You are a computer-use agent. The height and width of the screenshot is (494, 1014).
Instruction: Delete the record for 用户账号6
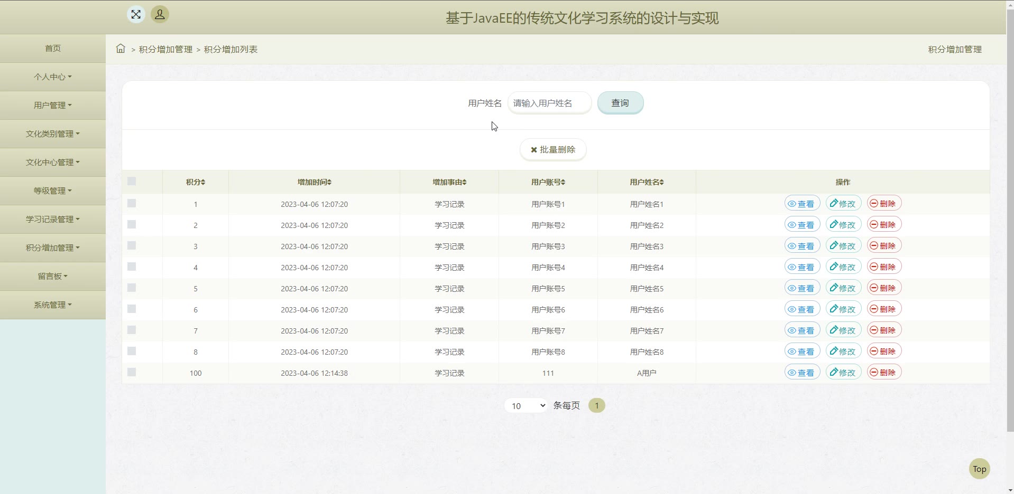click(x=884, y=309)
